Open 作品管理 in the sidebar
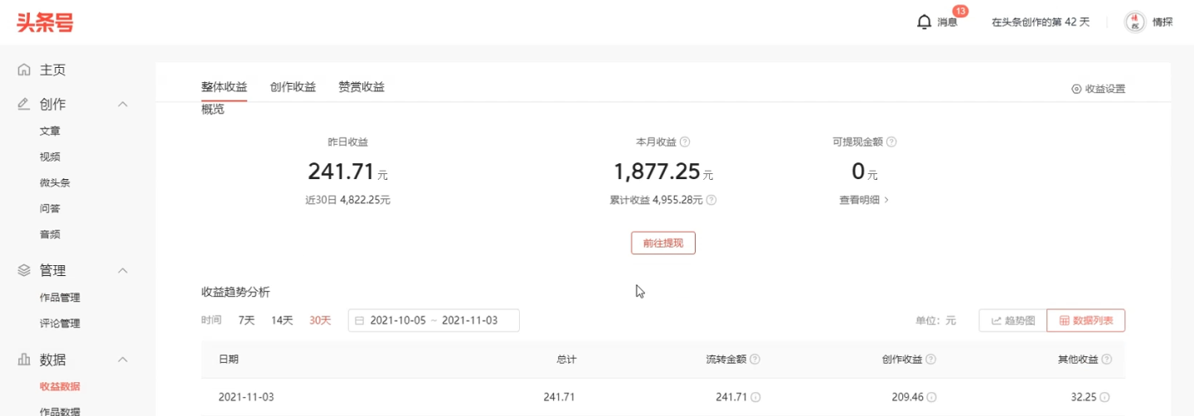The width and height of the screenshot is (1194, 416). 60,297
